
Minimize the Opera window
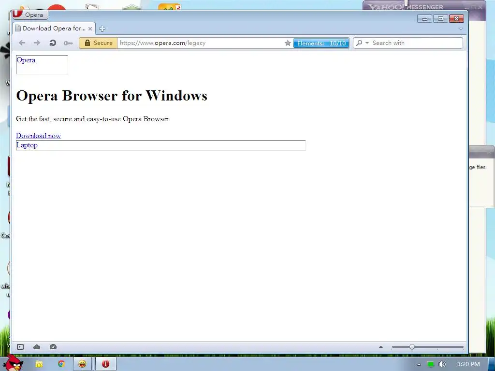(x=424, y=19)
